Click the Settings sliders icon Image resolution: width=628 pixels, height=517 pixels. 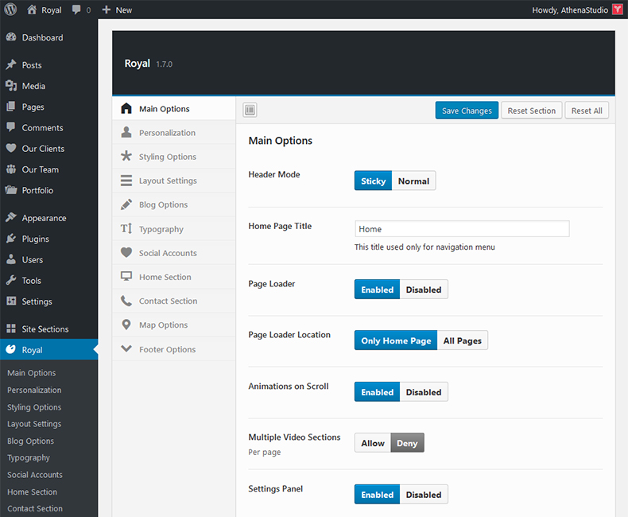coord(11,301)
